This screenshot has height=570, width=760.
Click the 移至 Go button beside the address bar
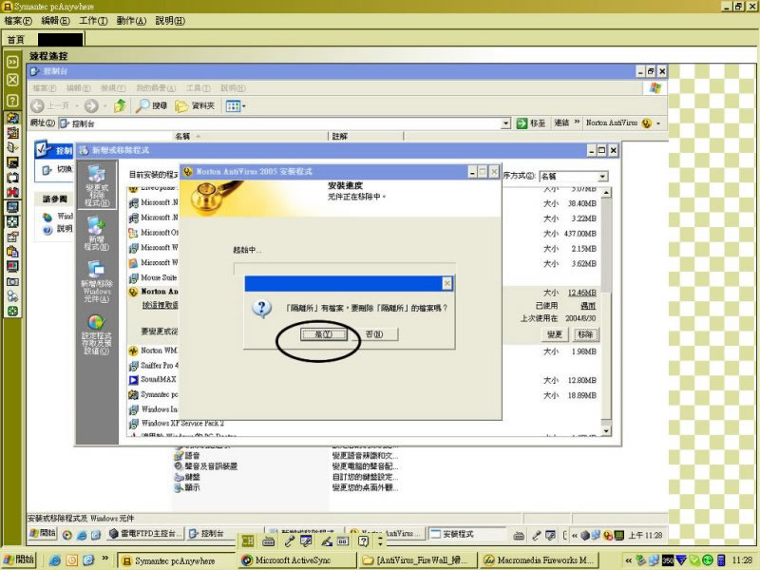[x=531, y=123]
